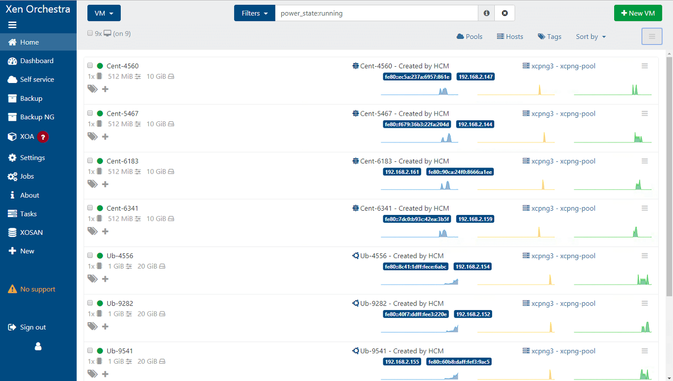Add a tag to Cent-6341 with plus icon

pos(105,231)
